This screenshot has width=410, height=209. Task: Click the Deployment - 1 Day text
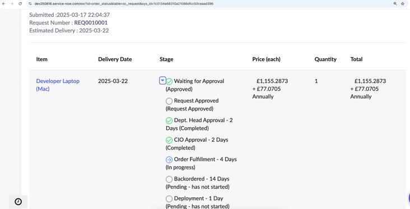click(198, 198)
